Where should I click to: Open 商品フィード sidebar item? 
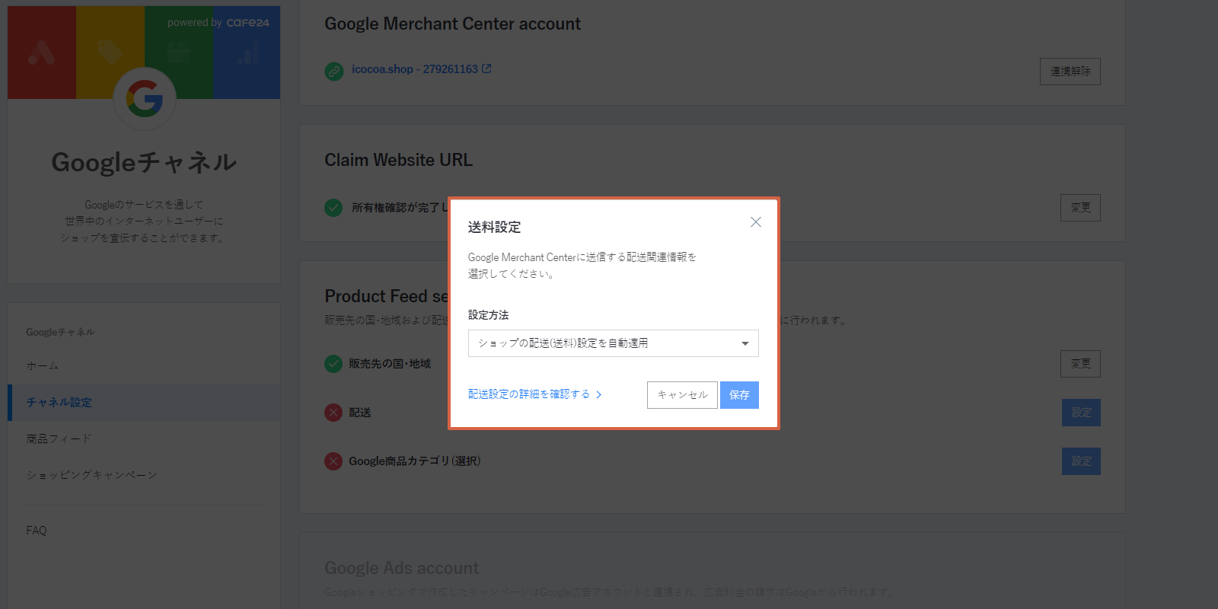(59, 439)
